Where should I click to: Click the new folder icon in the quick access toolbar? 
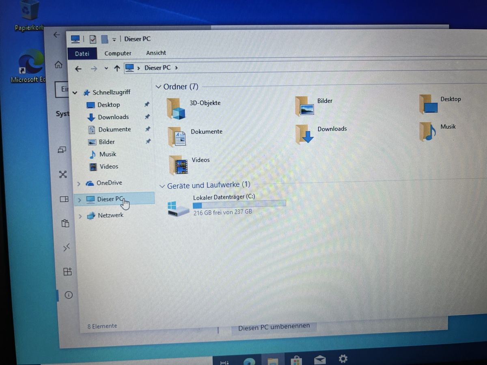105,39
